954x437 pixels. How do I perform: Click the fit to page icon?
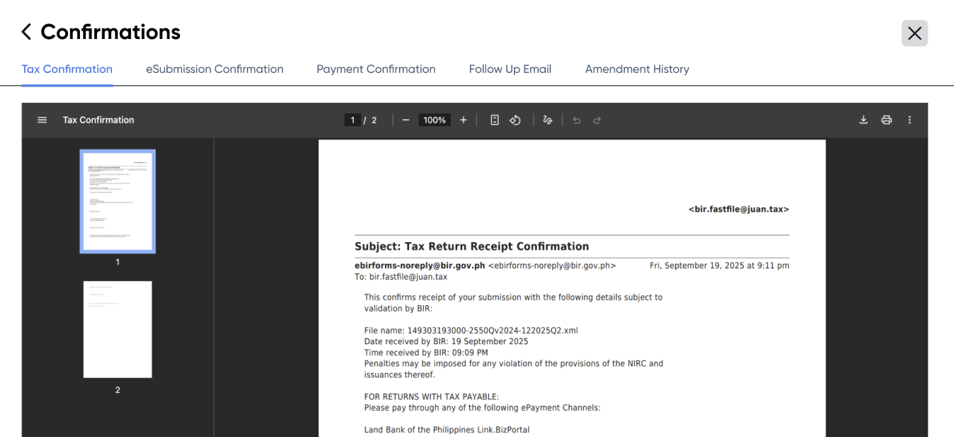pyautogui.click(x=495, y=121)
